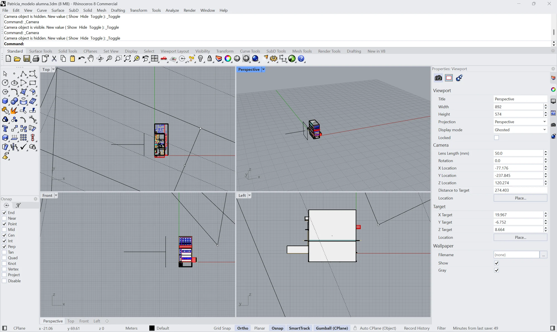Select the Pan hand tool icon
The width and height of the screenshot is (557, 332).
coord(91,59)
